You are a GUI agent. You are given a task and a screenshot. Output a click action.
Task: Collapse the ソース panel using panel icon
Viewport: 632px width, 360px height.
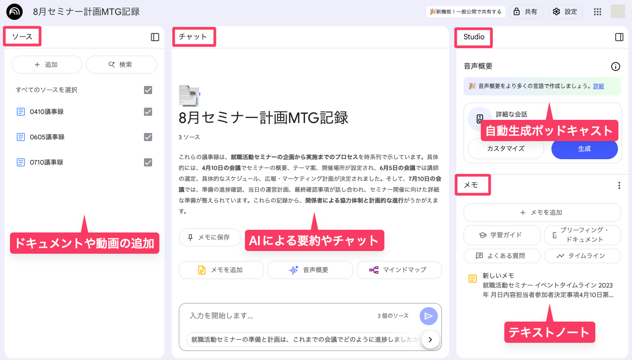click(155, 37)
